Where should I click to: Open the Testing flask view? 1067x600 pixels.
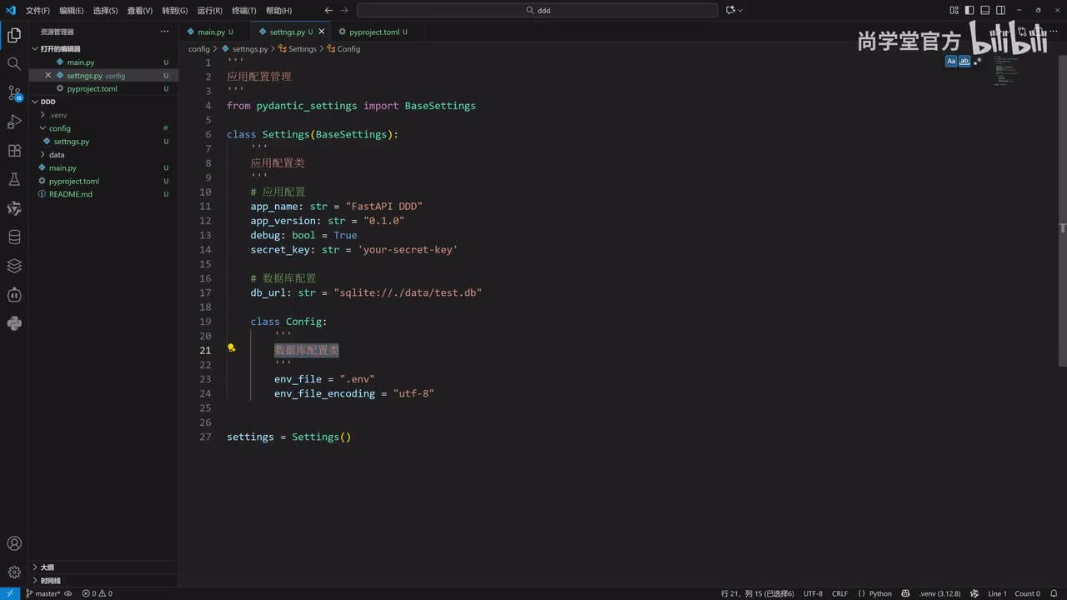[14, 179]
